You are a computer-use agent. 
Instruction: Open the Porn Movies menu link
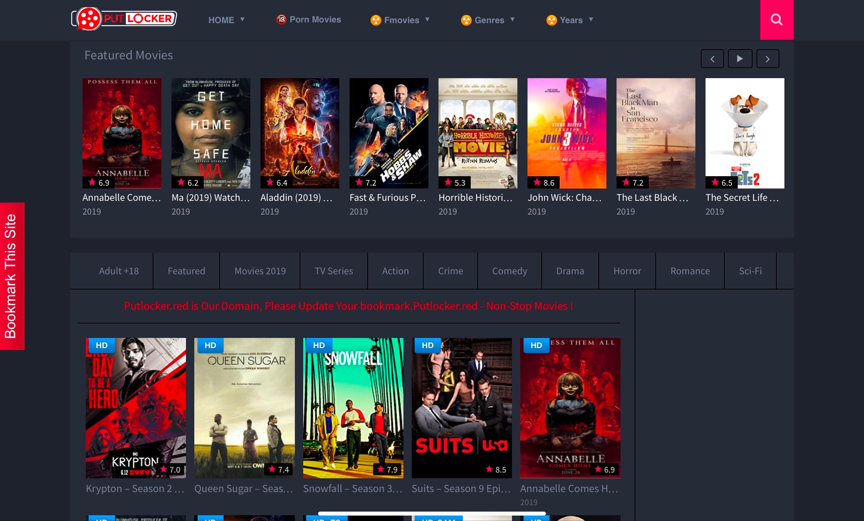point(315,20)
